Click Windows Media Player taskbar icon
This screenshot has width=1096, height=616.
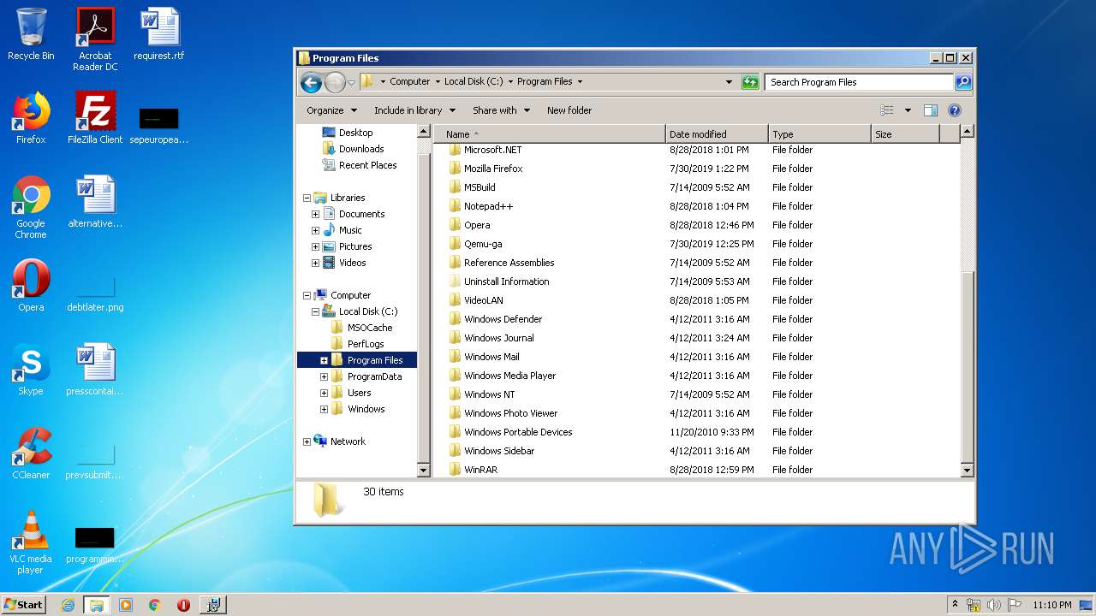[x=126, y=605]
